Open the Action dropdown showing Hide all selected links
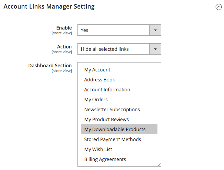224x170 pixels. (x=114, y=49)
